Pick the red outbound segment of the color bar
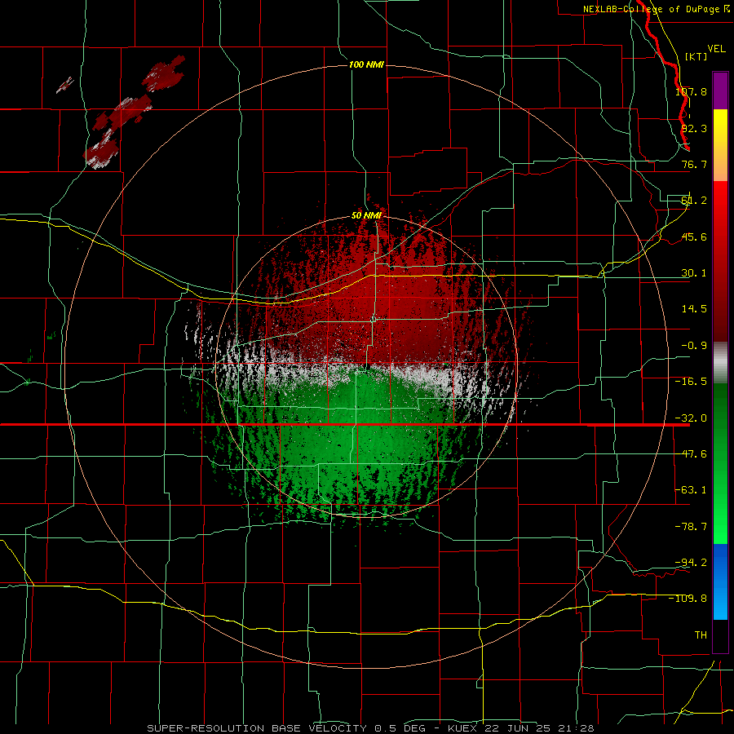Image resolution: width=734 pixels, height=734 pixels. pyautogui.click(x=720, y=261)
